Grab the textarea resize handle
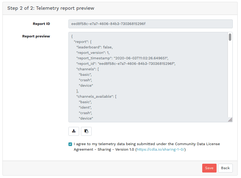 point(230,120)
